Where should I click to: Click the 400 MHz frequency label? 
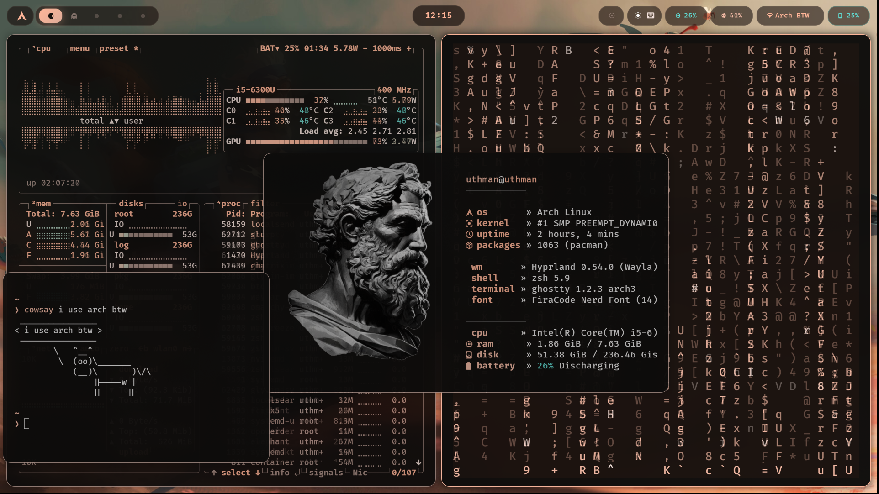coord(394,90)
